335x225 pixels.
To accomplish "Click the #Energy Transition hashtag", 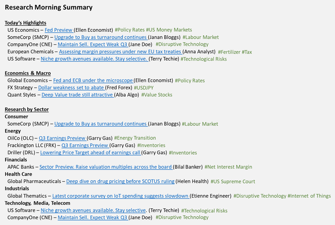I will coord(135,138).
